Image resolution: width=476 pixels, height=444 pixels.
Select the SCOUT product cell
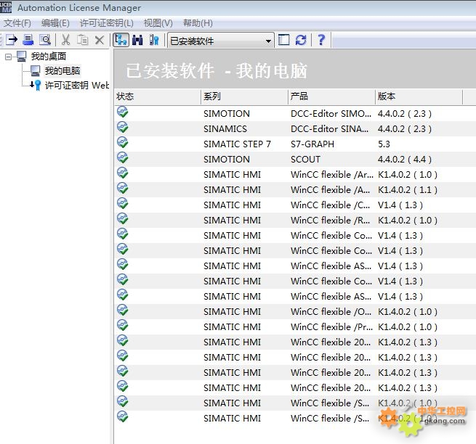click(x=305, y=160)
